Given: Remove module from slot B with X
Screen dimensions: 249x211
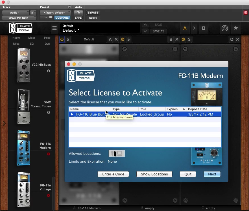Looking at the screenshot, I should coord(177,39).
